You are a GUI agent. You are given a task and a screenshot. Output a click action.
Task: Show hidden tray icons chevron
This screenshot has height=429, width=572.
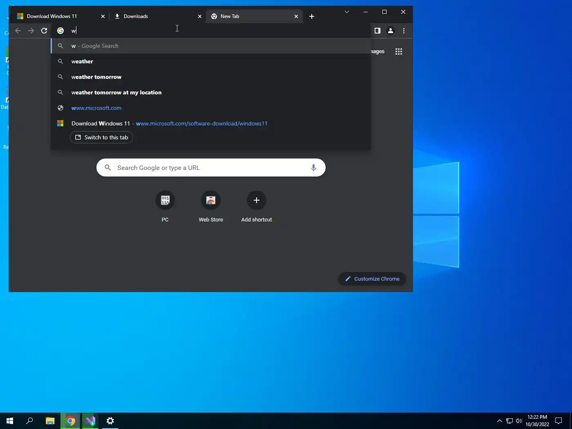pyautogui.click(x=499, y=421)
